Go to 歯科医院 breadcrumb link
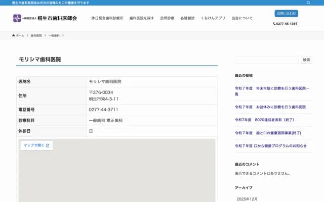 click(36, 36)
